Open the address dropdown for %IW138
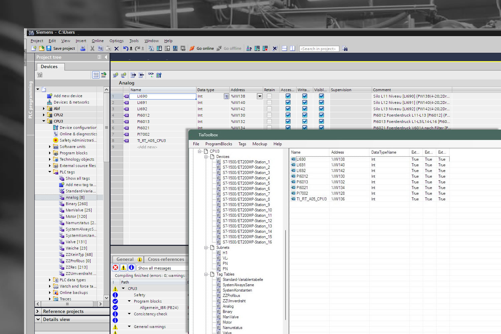 pos(260,96)
